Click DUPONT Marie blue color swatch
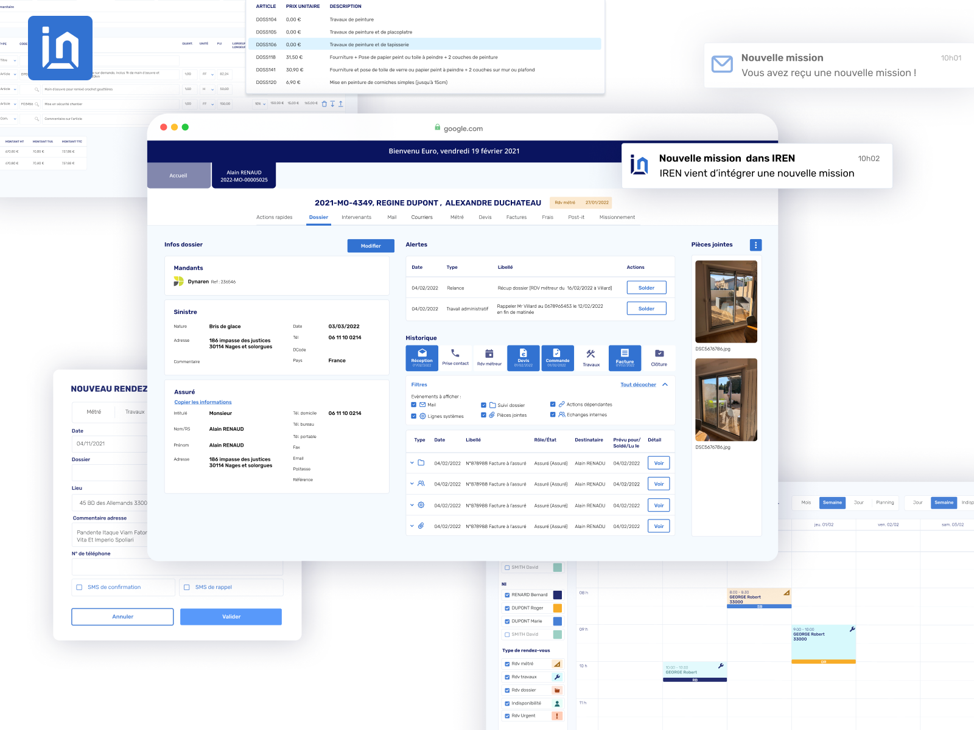Image resolution: width=974 pixels, height=730 pixels. (557, 621)
